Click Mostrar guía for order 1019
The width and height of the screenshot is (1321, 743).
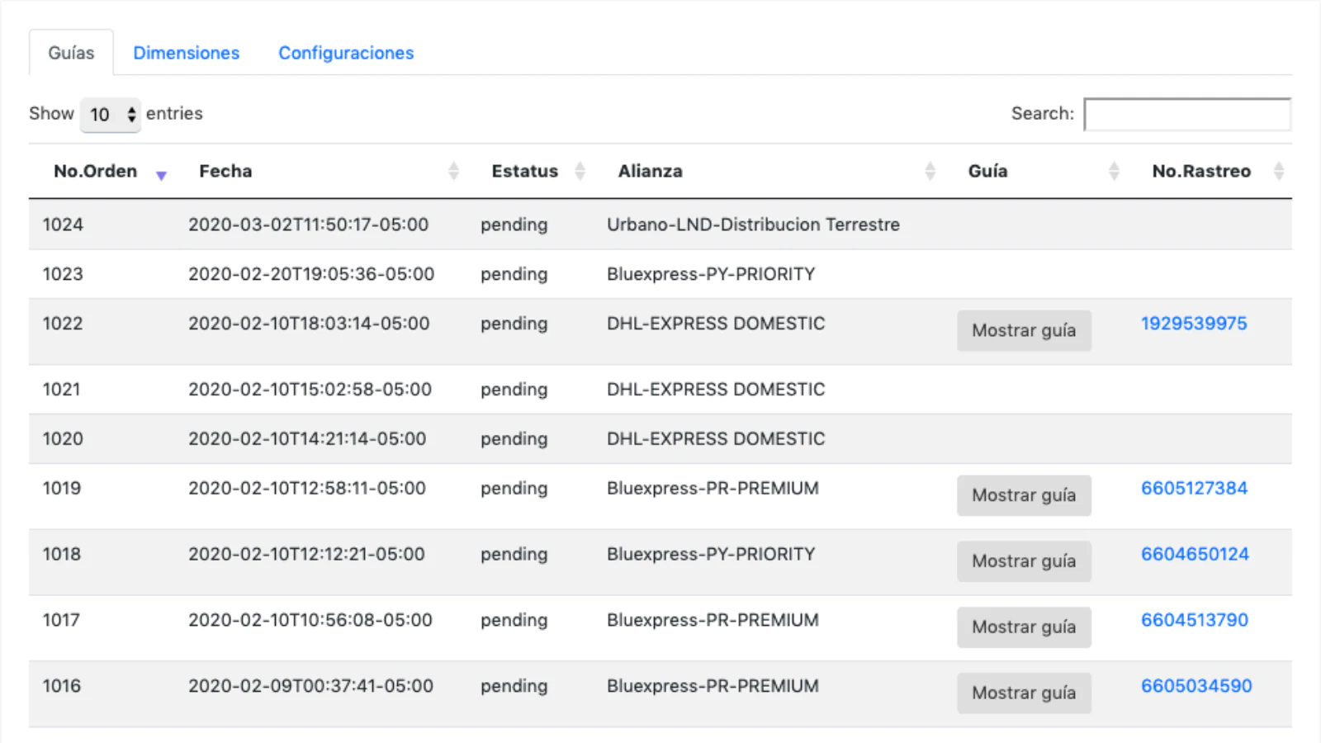[1024, 495]
